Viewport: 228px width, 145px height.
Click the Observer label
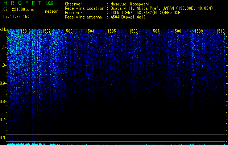[x=74, y=4]
